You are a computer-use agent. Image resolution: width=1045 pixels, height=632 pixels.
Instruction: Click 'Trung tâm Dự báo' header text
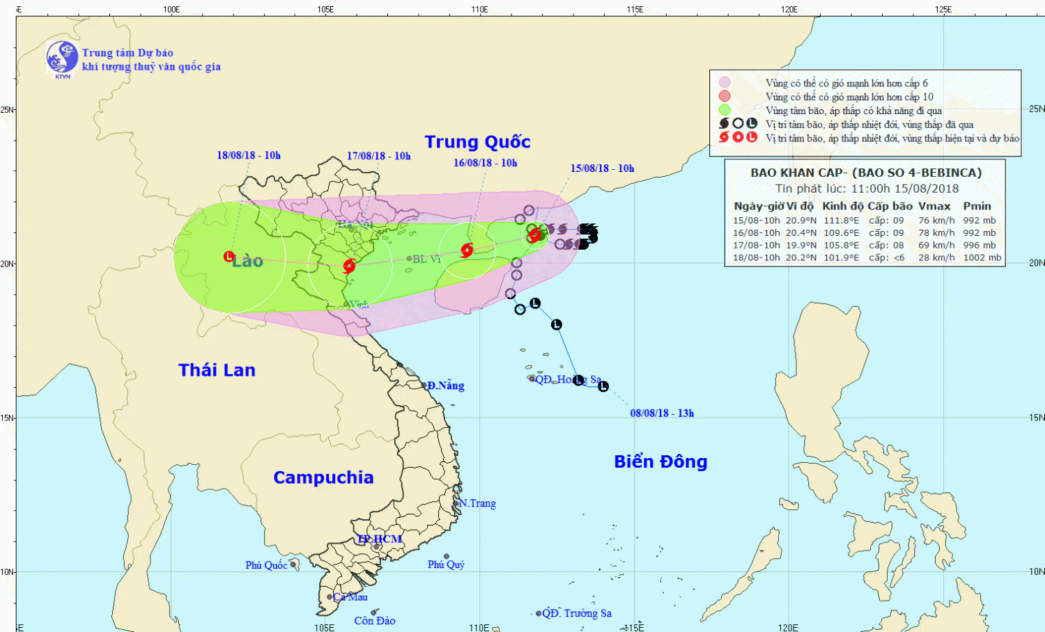(x=127, y=53)
